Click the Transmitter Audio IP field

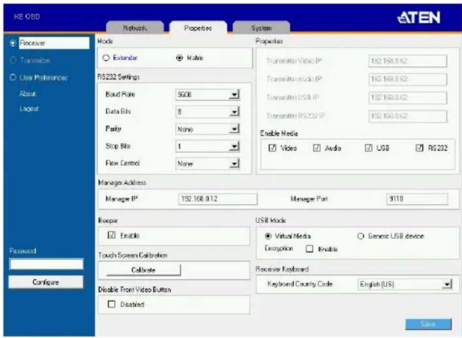tap(408, 79)
